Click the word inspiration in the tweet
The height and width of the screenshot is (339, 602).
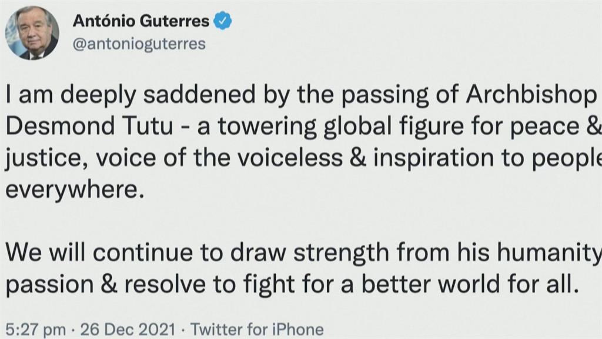pyautogui.click(x=433, y=158)
